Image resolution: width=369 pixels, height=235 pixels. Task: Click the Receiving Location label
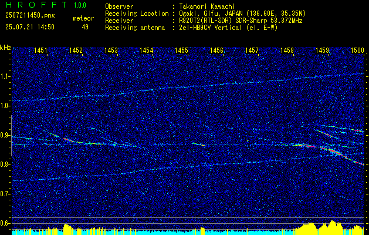[x=137, y=14]
